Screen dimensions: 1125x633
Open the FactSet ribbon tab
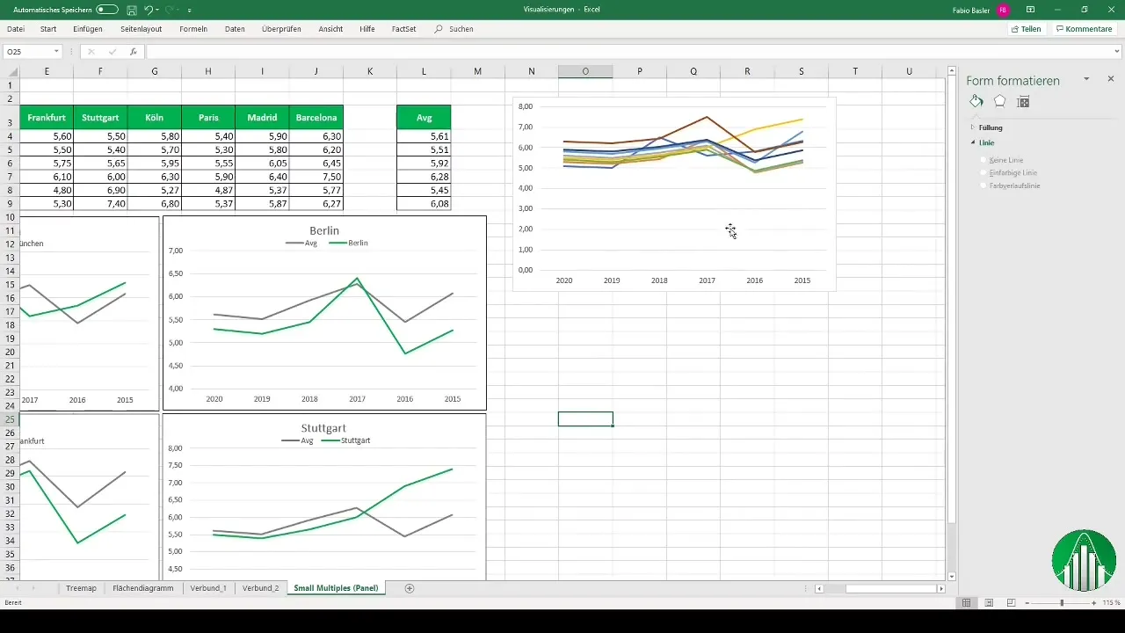click(x=403, y=29)
